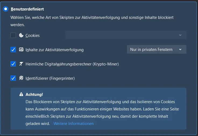Open the Nur in privaten Fenstern dropdown
Viewport: 198px width, 136px height.
(157, 49)
